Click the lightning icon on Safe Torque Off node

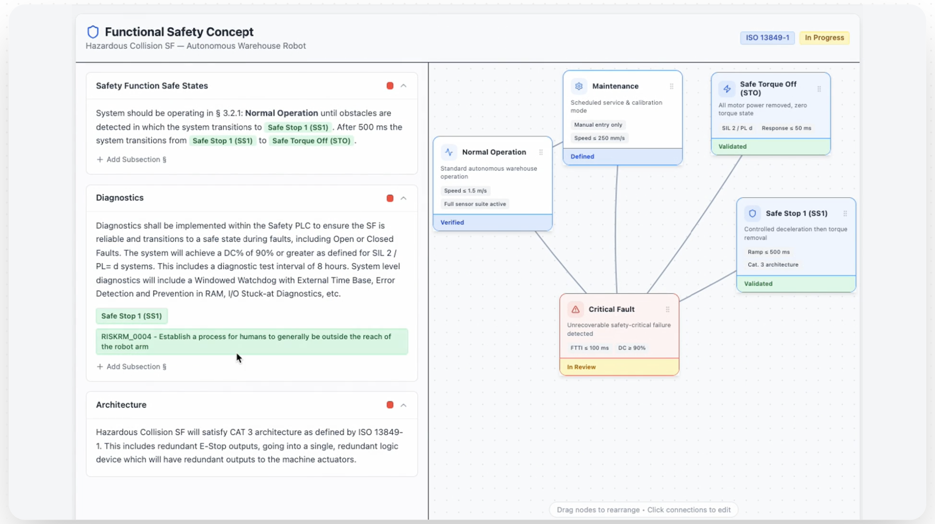727,89
